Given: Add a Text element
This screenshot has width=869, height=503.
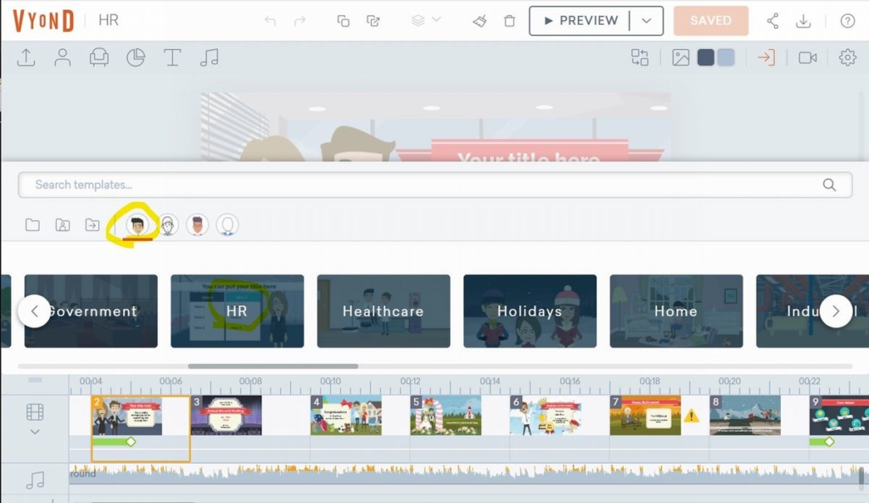Looking at the screenshot, I should (x=172, y=58).
